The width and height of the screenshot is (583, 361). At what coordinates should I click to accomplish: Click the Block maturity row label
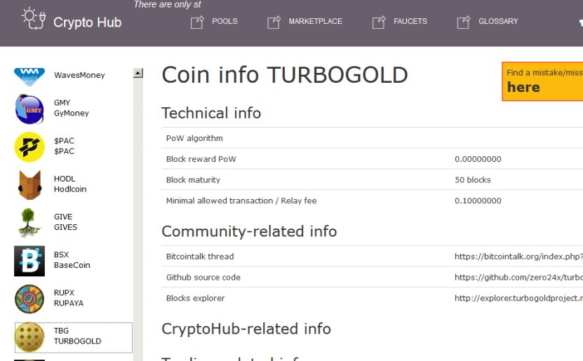(x=193, y=179)
